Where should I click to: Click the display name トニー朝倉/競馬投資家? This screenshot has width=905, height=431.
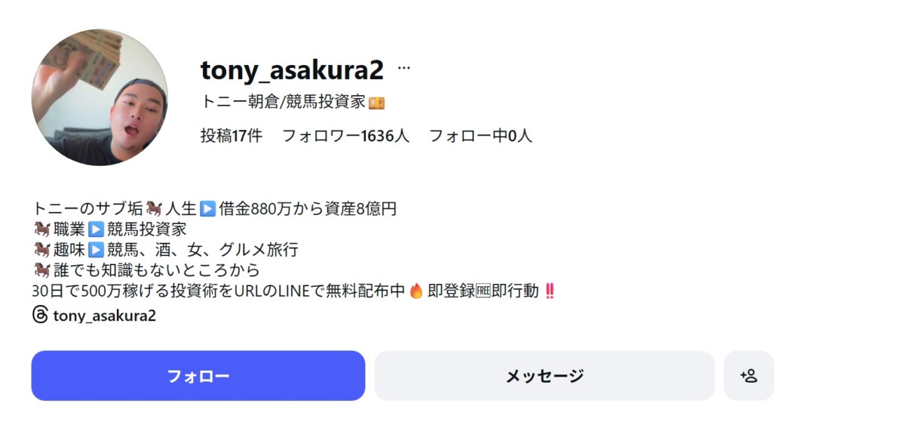pos(284,103)
